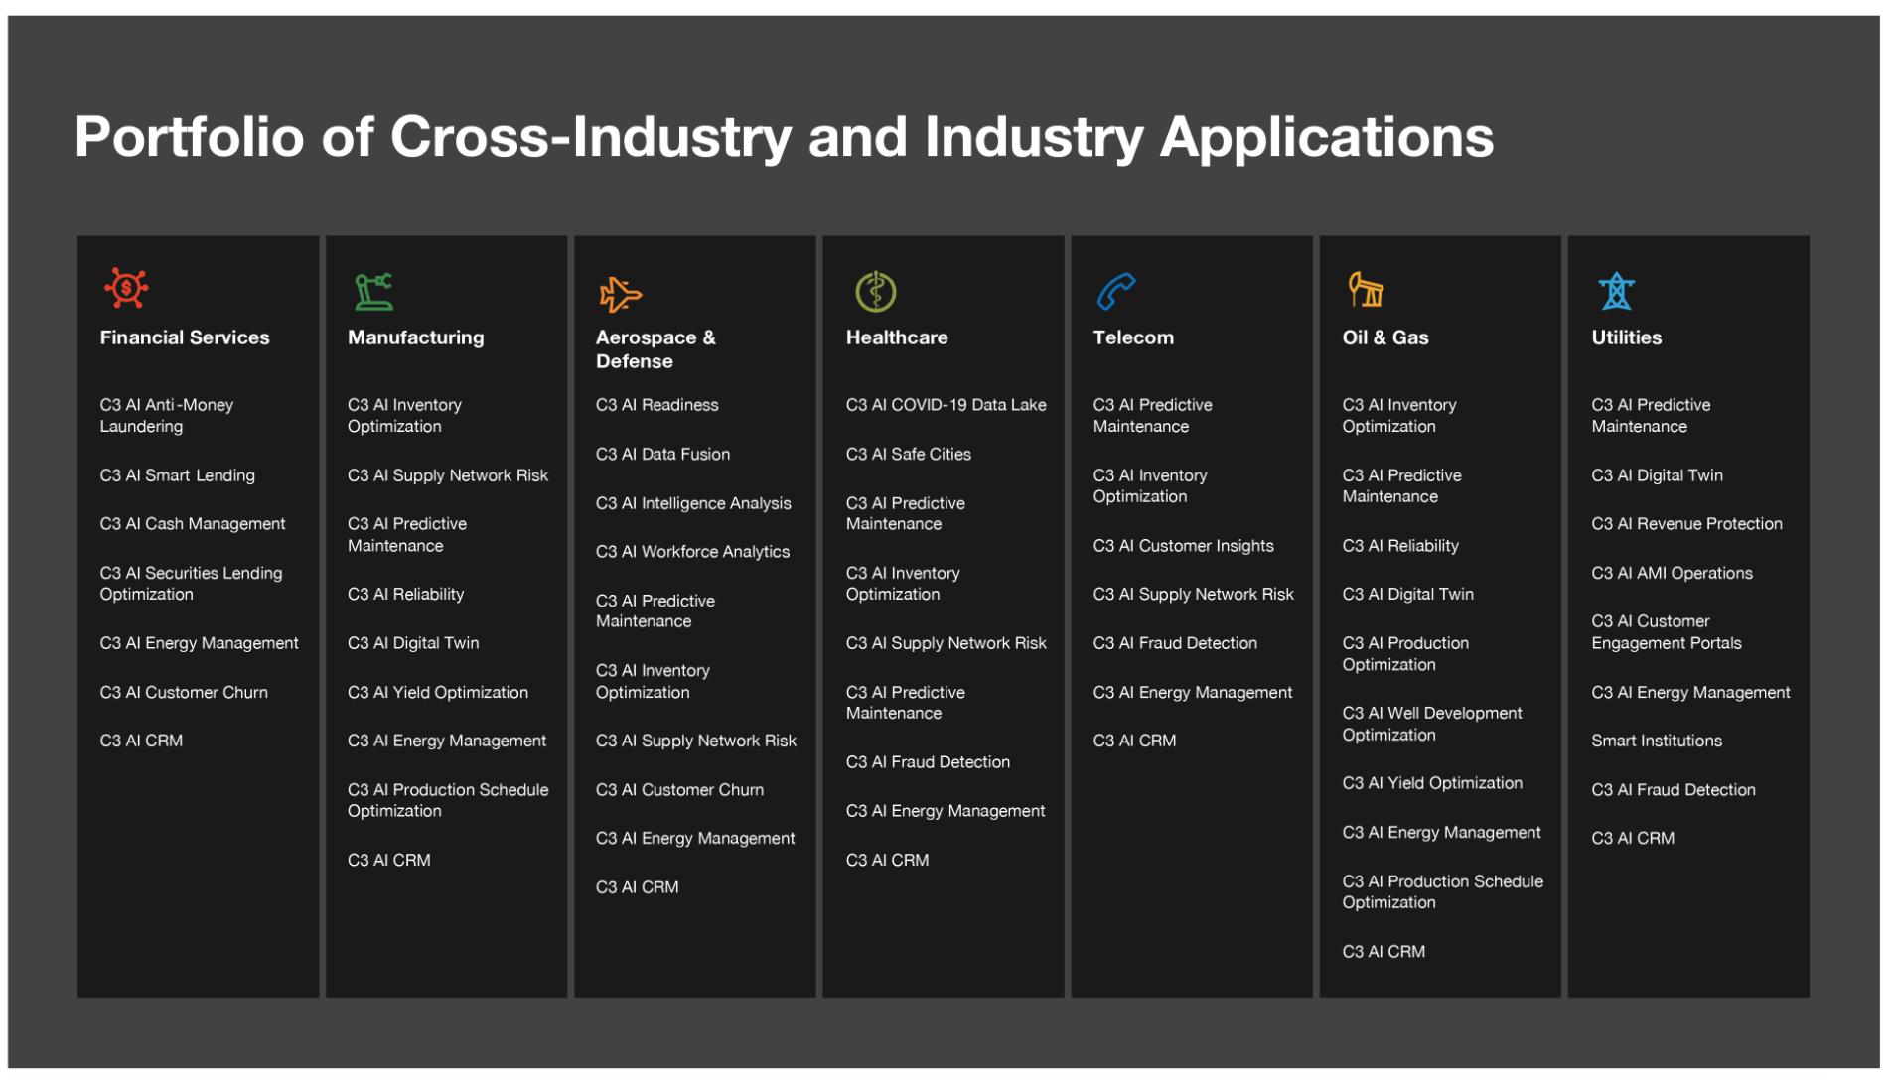Image resolution: width=1893 pixels, height=1080 pixels.
Task: Click 'C3 AI CRM' under Aerospace & Defense
Action: coord(637,887)
